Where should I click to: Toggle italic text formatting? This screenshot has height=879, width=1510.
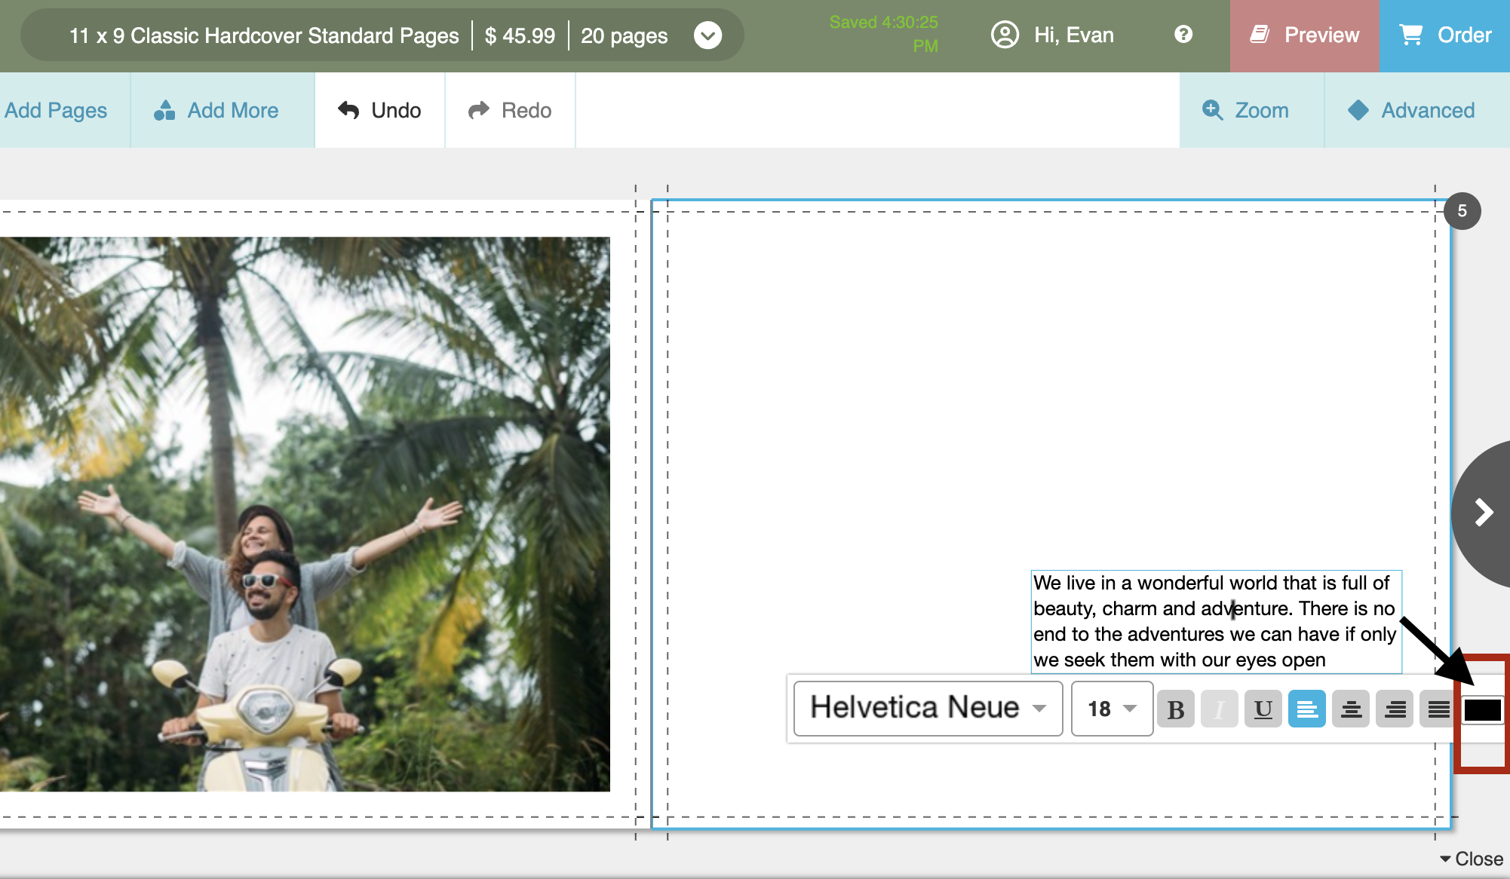1219,709
